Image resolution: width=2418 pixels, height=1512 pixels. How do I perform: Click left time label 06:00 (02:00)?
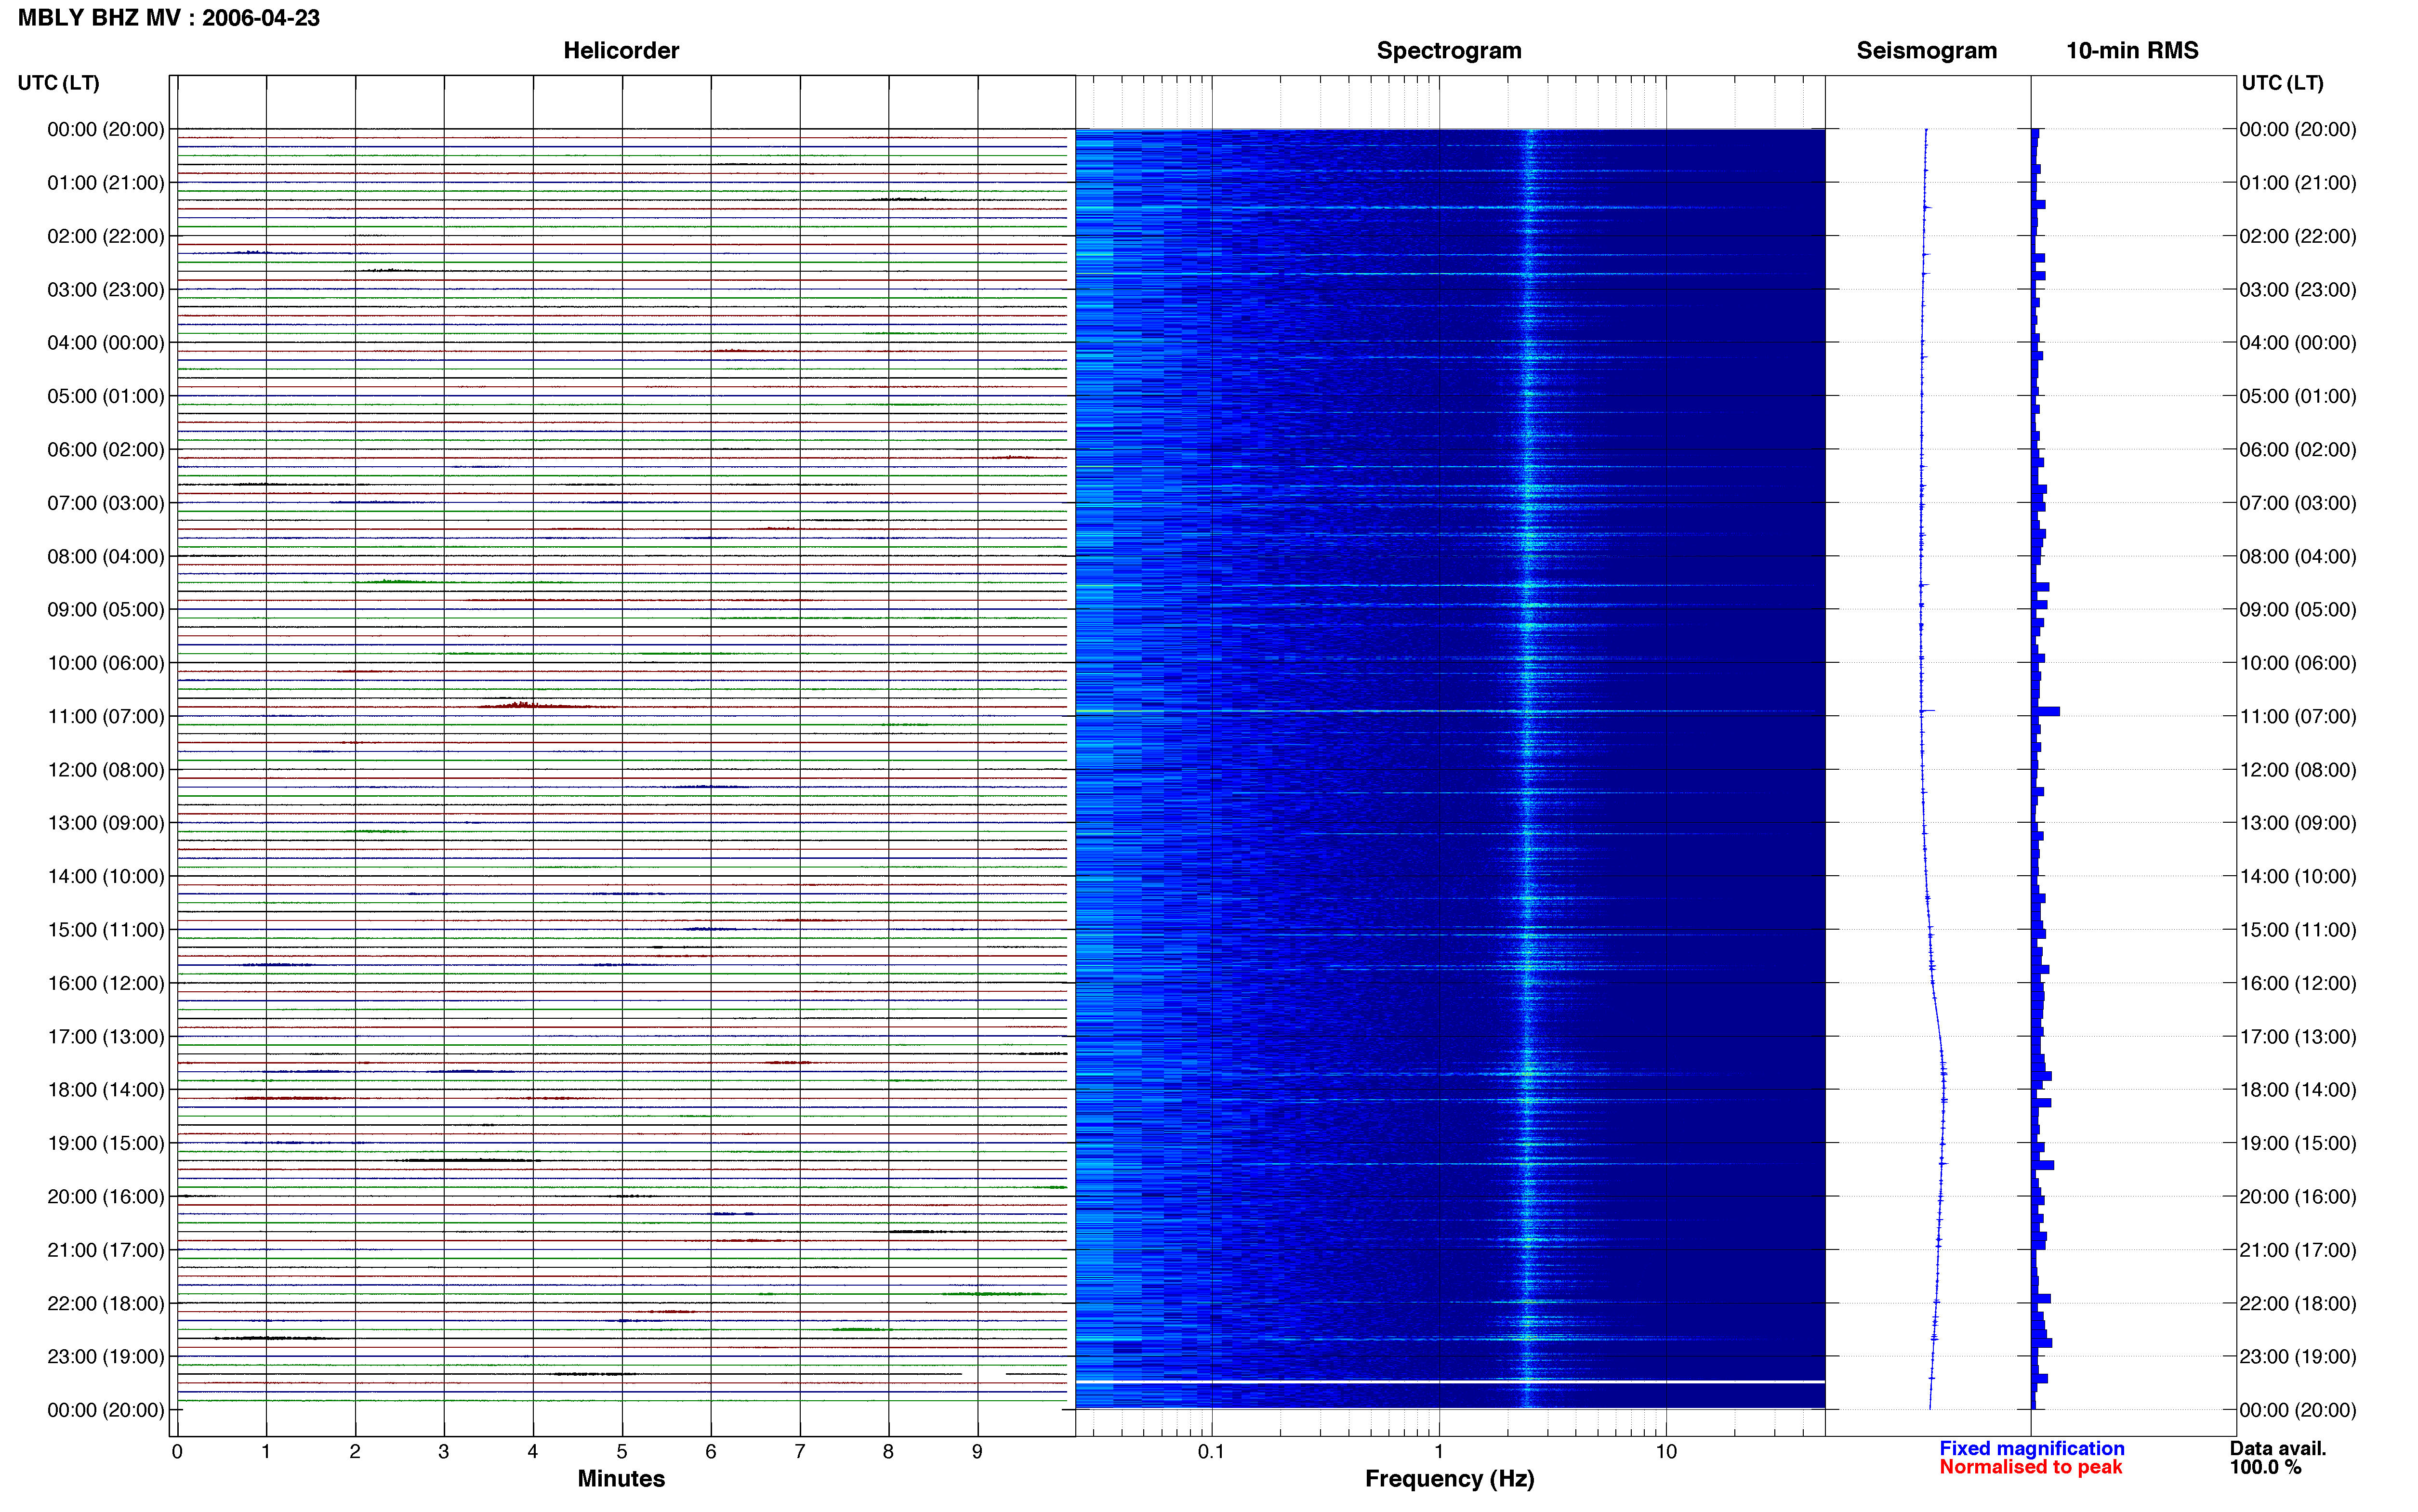tap(105, 450)
